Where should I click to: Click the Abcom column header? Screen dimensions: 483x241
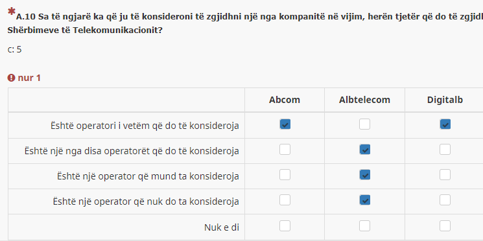click(x=285, y=100)
